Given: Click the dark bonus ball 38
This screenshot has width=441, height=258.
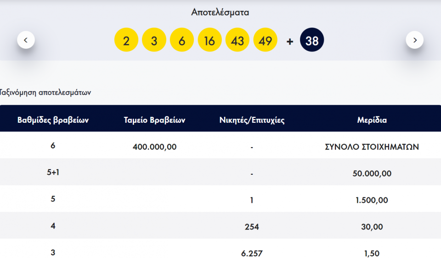Looking at the screenshot, I should (x=312, y=40).
